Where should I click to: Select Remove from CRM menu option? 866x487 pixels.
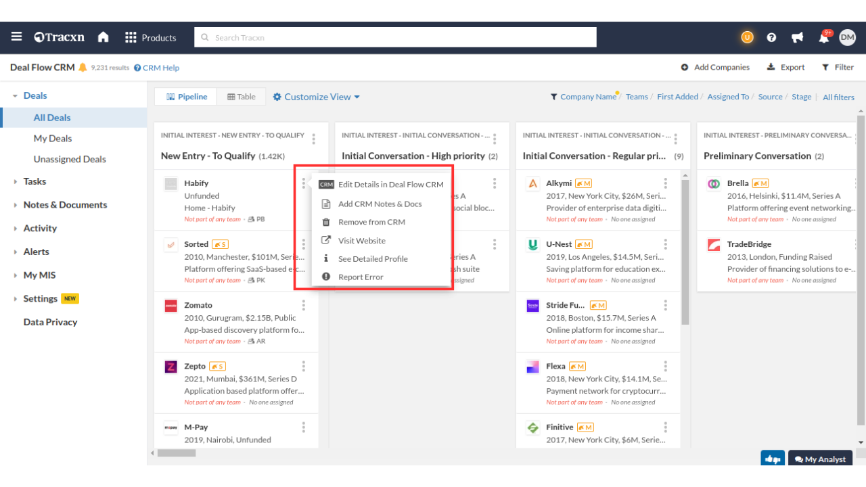point(371,222)
